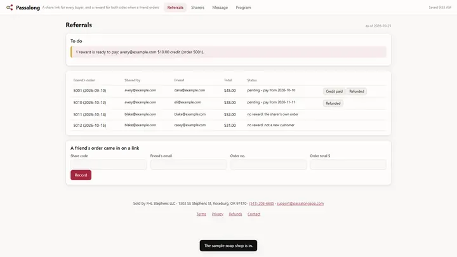This screenshot has height=257, width=457.
Task: Click the Friend's email input field
Action: tap(189, 164)
